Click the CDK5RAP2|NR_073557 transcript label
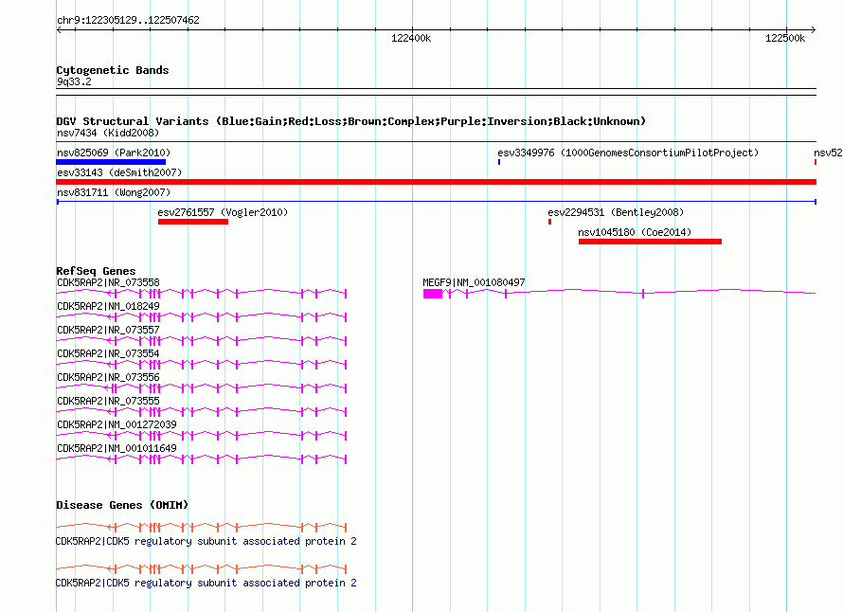 (108, 330)
